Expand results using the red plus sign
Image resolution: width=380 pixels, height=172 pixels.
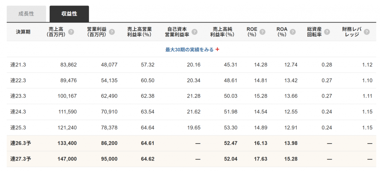click(x=217, y=49)
